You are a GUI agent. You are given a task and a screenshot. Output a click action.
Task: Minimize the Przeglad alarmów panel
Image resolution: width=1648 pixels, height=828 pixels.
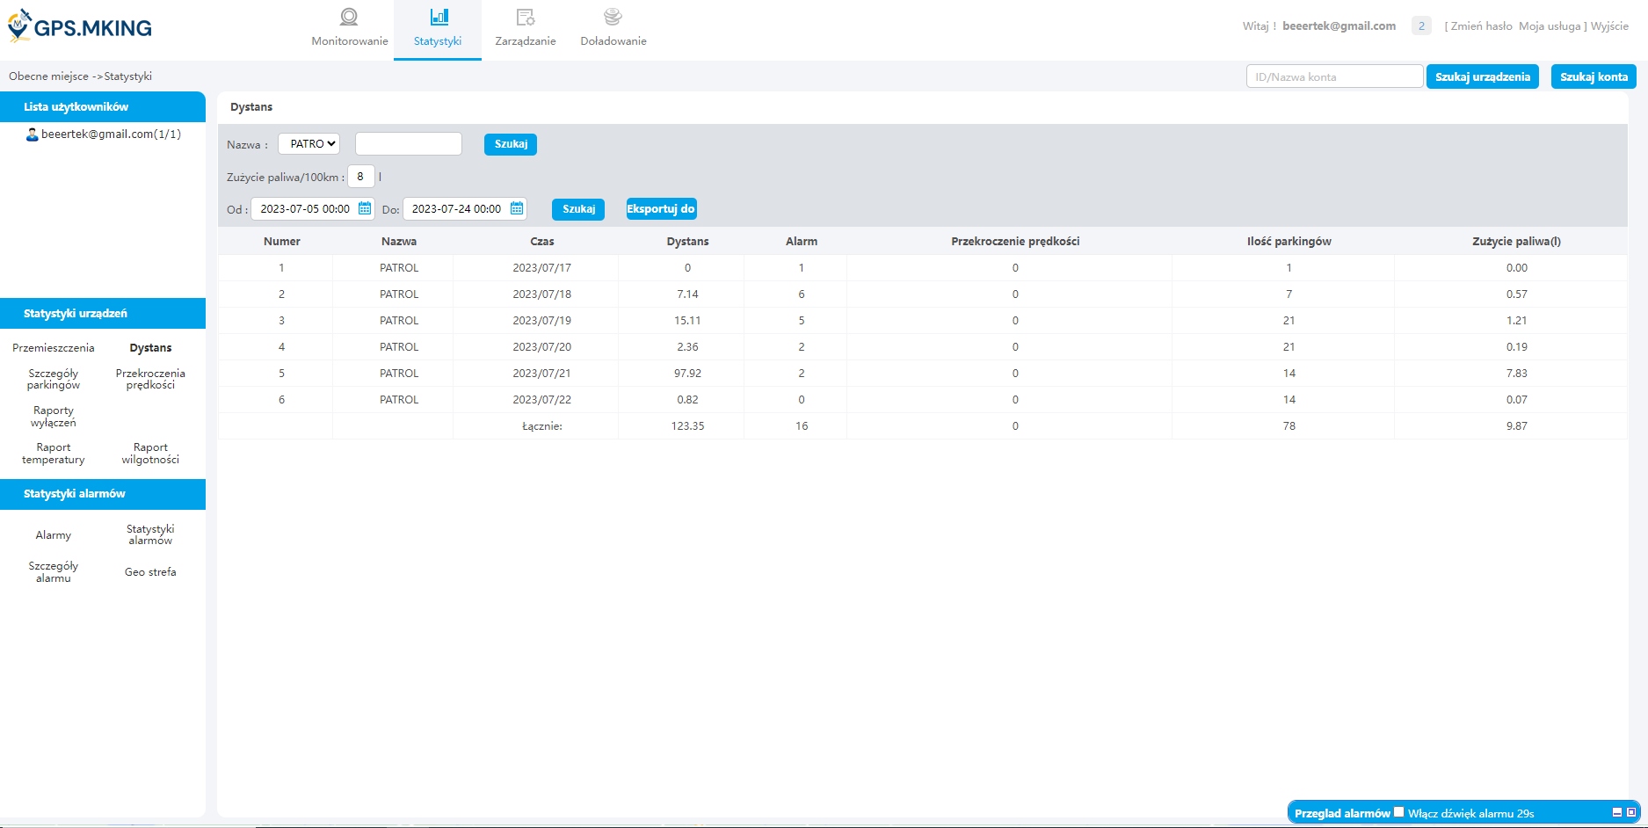[1617, 813]
